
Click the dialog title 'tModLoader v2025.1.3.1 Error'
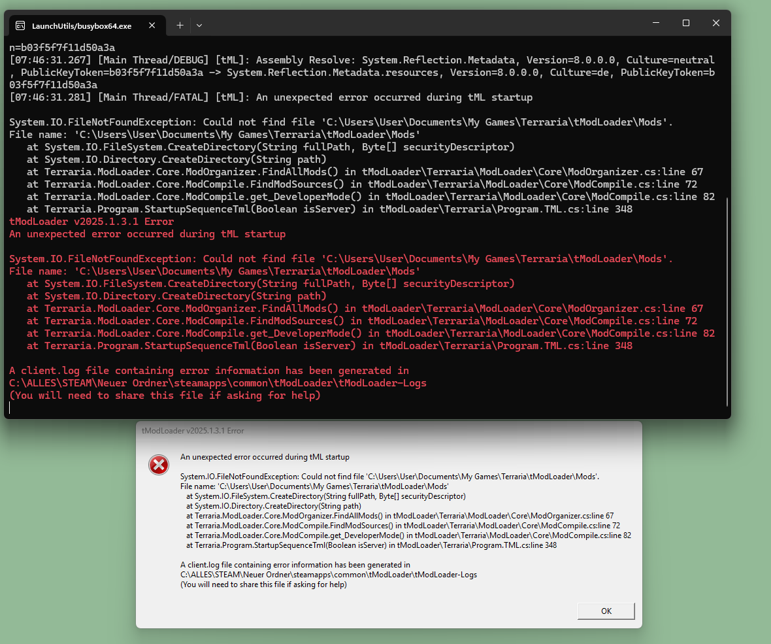(x=193, y=430)
